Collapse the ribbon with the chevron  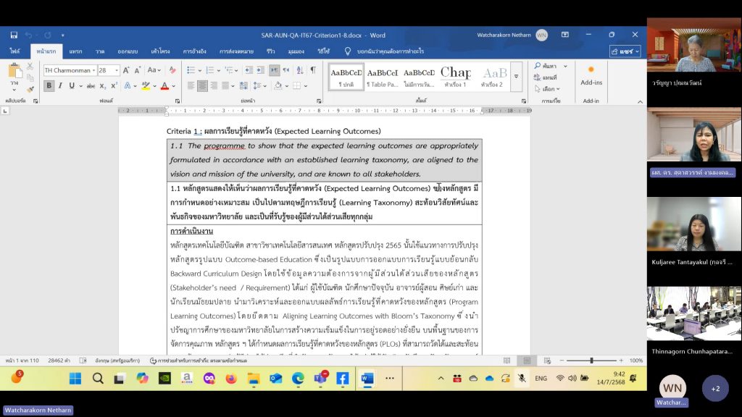(640, 101)
